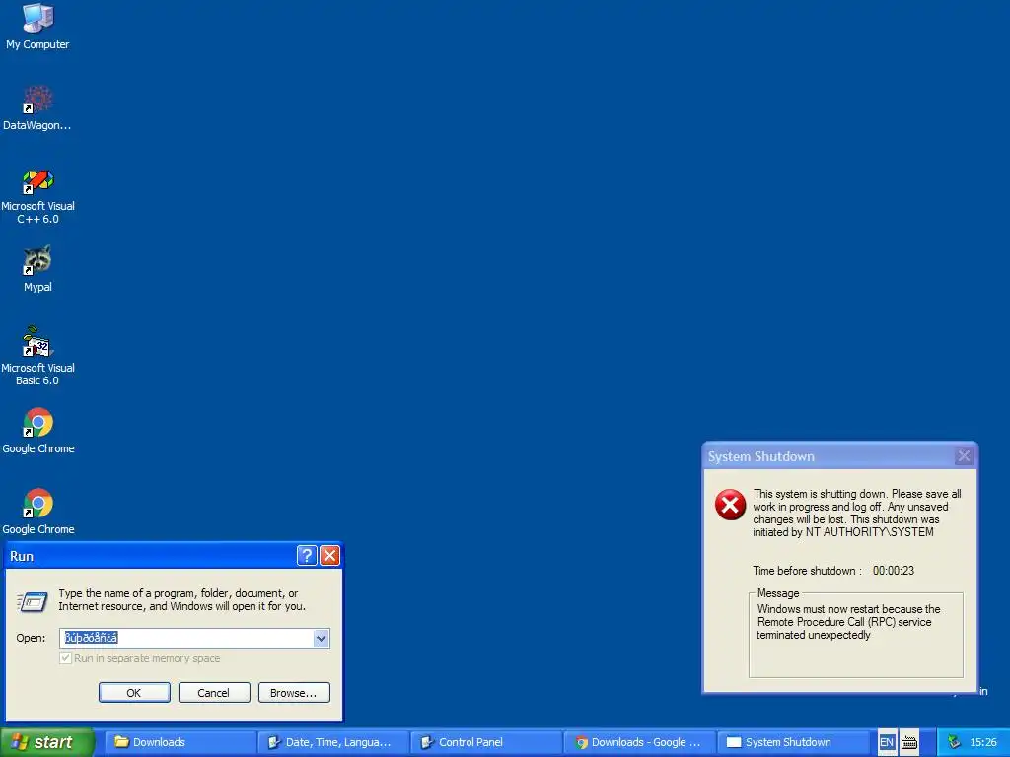Click the disabled close button of System Shutdown

click(x=964, y=455)
